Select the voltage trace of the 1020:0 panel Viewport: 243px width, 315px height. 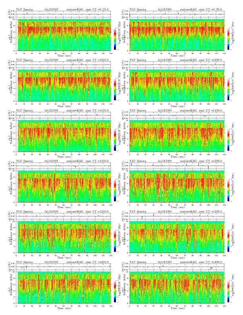pyautogui.click(x=64, y=65)
